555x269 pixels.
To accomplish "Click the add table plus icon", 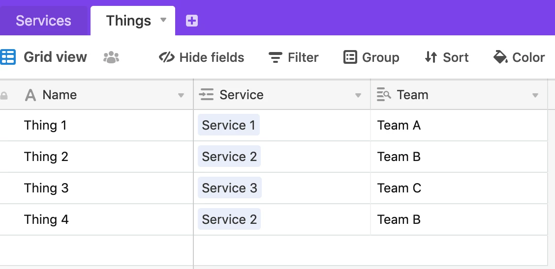I will (192, 21).
